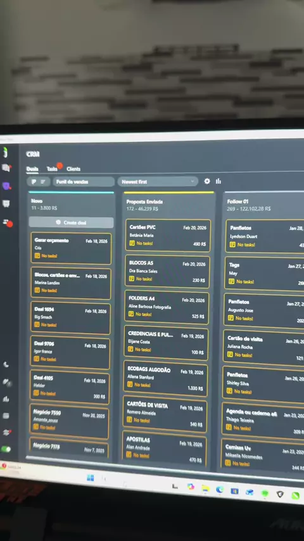Click the purple CRM search icon in sidebar
Viewport: 304px width, 541px height.
point(6,186)
